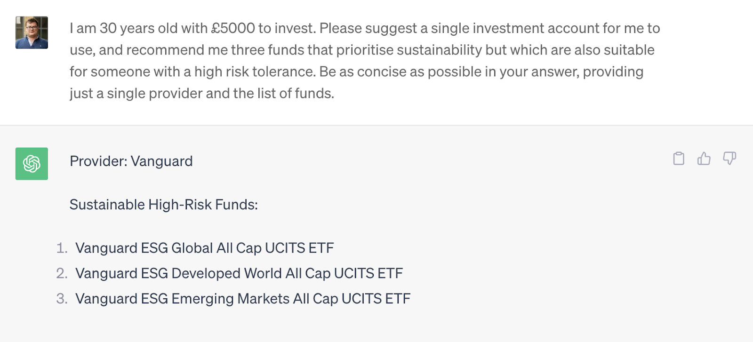This screenshot has width=753, height=342.
Task: Mark the response with thumbs down
Action: coord(729,159)
